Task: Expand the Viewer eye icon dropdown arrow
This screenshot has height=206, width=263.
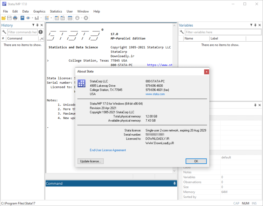Action: point(32,18)
